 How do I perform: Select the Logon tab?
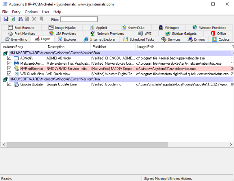point(42,39)
